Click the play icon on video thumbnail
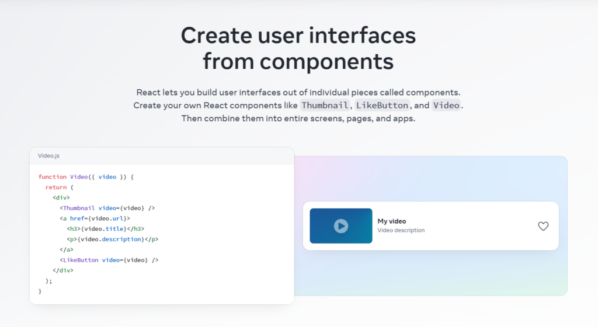598x327 pixels. (x=341, y=226)
